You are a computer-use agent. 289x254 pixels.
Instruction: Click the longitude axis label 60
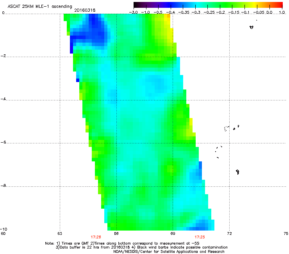pos(3,233)
